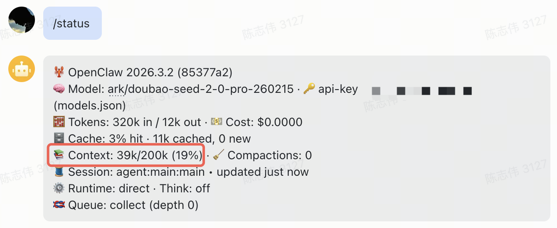
Task: Click the Context 39k/200k (19%) text
Action: [x=135, y=155]
